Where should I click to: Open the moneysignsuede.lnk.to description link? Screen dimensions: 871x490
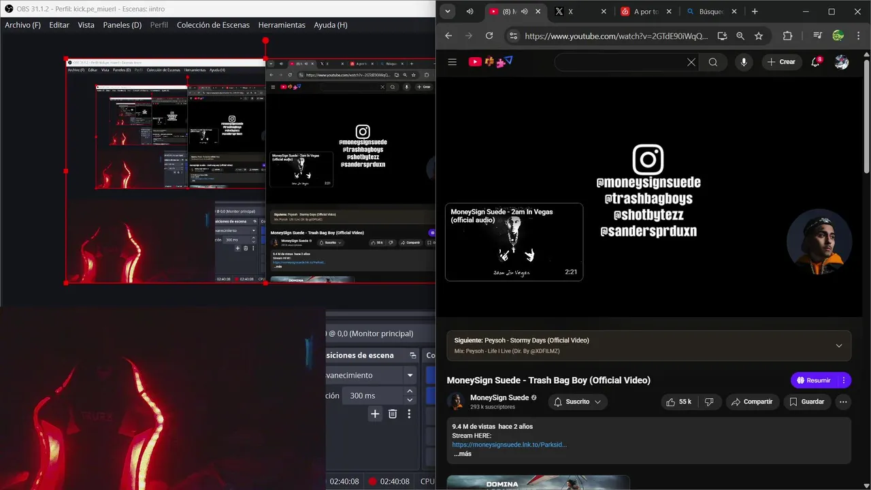pyautogui.click(x=510, y=444)
